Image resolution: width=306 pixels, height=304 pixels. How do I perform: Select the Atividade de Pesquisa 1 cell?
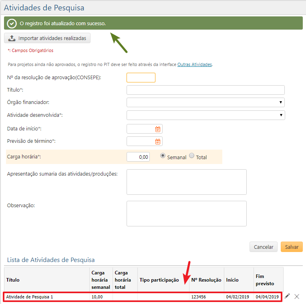point(47,297)
